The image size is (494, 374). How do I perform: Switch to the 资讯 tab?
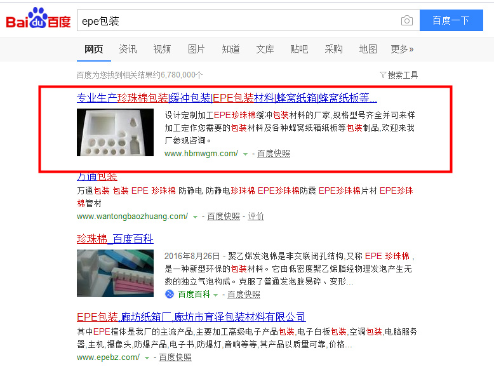click(128, 49)
